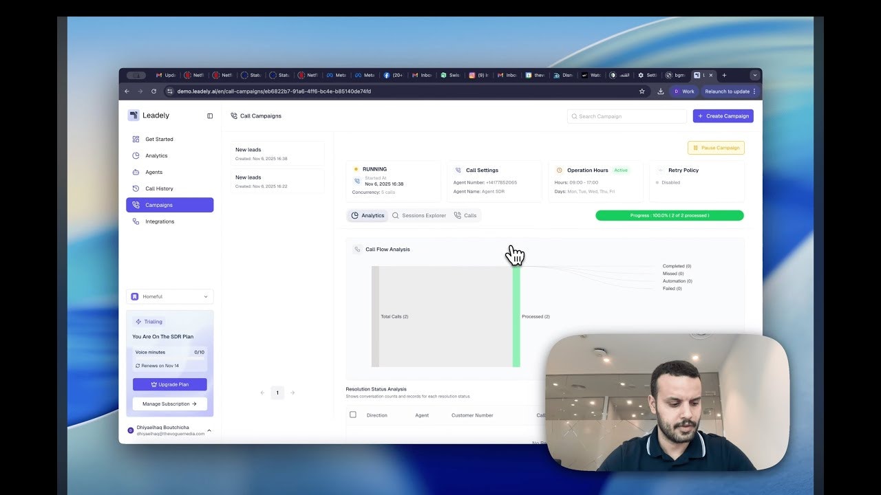Viewport: 881px width, 495px height.
Task: Click the Homeful workspace icon
Action: [135, 296]
